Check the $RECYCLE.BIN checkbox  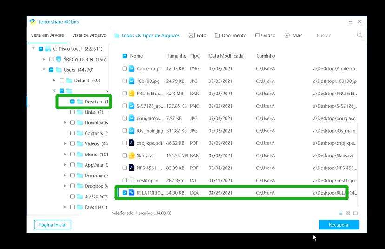coord(51,59)
